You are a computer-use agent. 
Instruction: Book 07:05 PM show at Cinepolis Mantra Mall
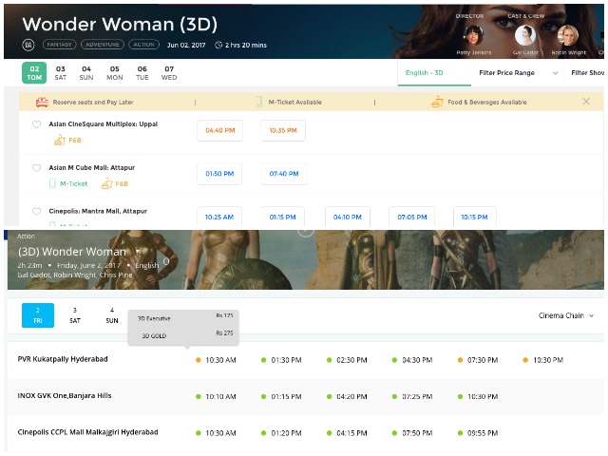click(x=411, y=217)
